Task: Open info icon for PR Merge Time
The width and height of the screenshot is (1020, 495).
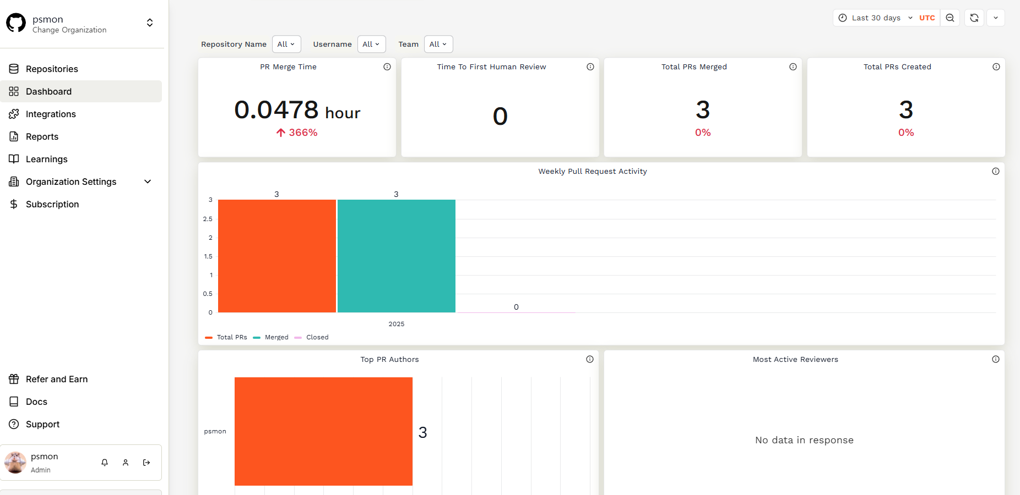Action: pos(387,67)
